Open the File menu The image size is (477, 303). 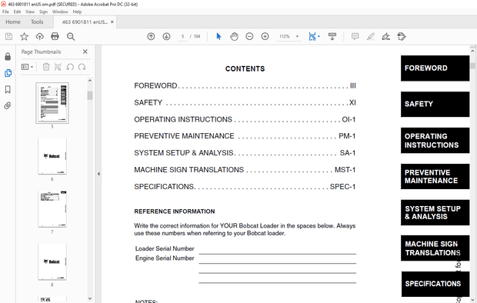coord(5,12)
